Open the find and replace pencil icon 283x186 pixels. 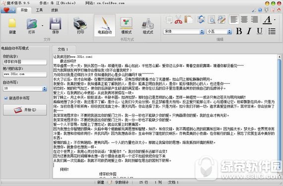point(221,19)
